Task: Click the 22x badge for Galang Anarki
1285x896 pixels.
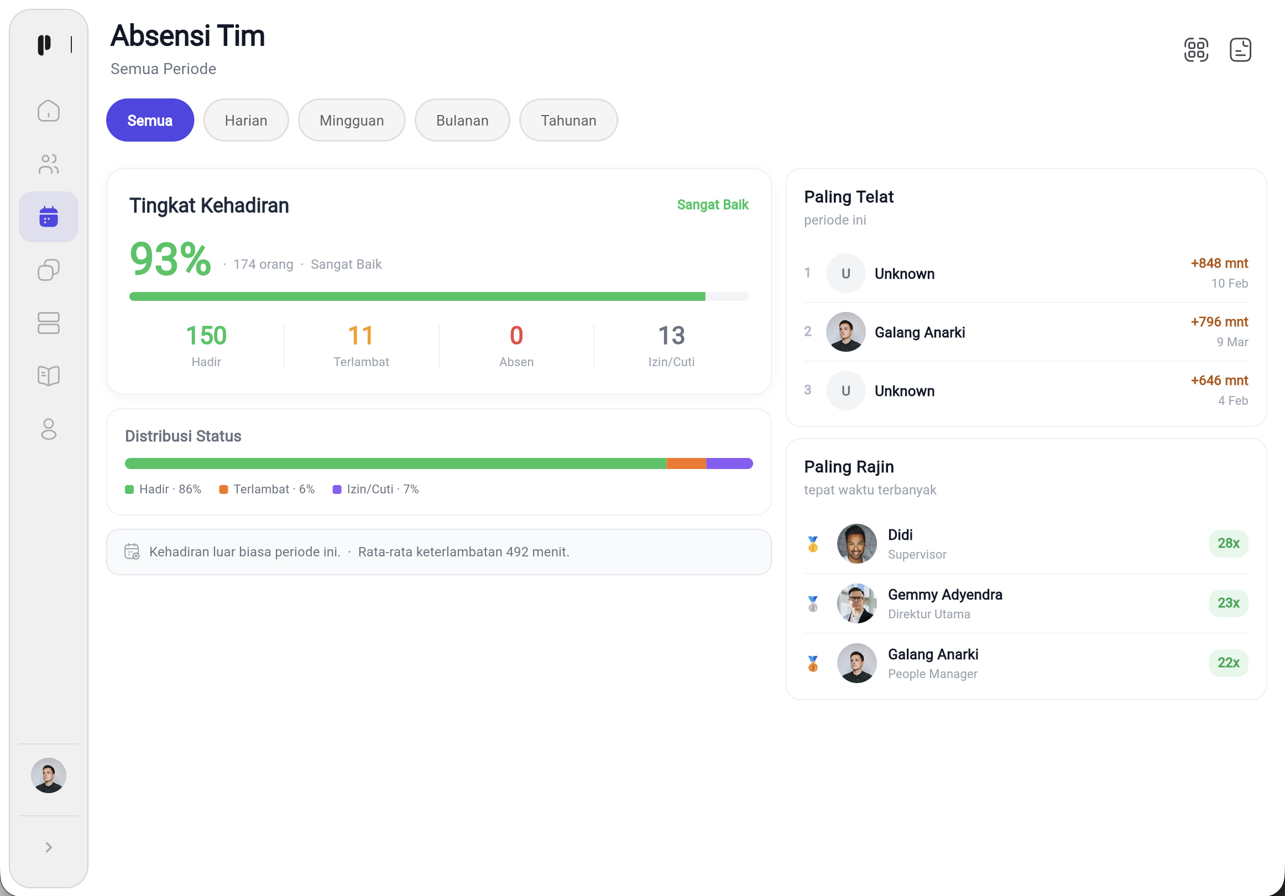Action: 1229,663
